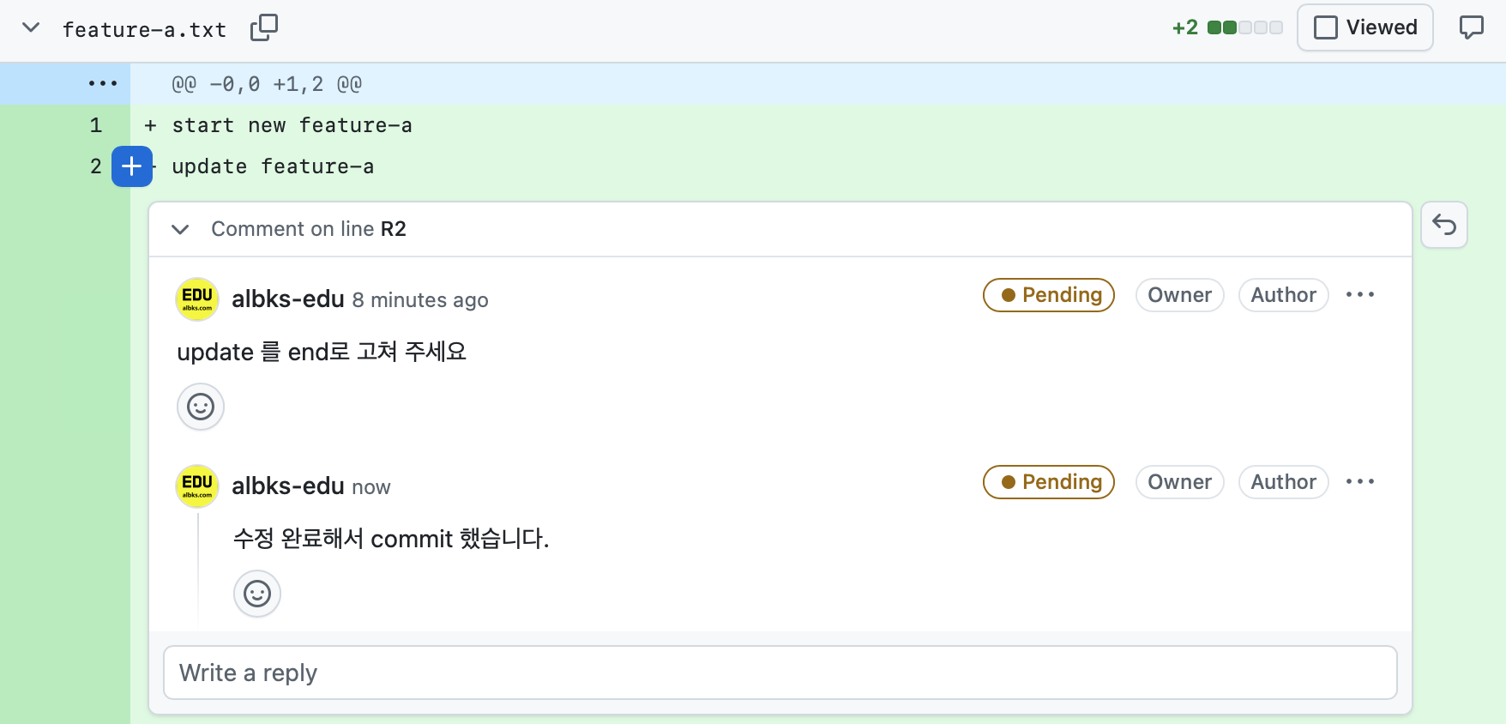Click the reply arrow icon beside the thread
This screenshot has width=1506, height=724.
click(1444, 226)
